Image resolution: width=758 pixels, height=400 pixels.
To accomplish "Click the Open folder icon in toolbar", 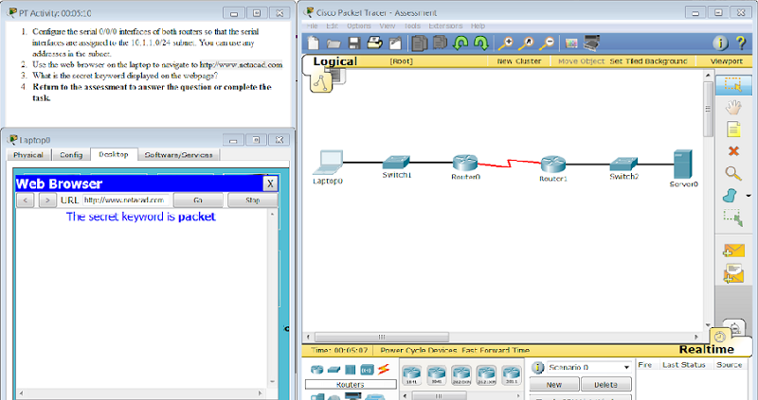I will 334,43.
